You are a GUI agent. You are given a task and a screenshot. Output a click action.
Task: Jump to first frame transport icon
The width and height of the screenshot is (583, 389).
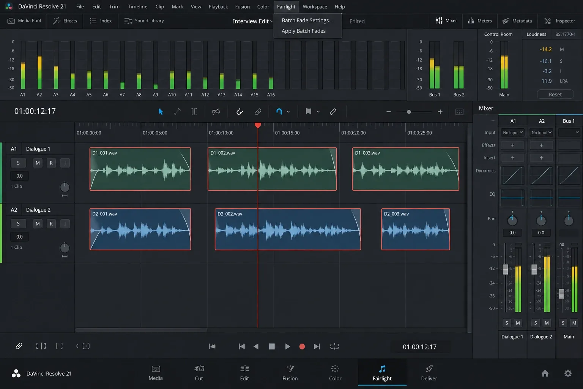[x=212, y=346]
